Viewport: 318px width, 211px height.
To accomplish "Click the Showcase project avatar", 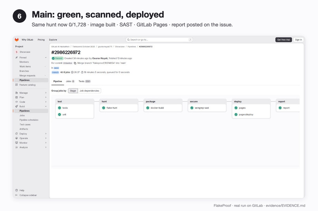I will coord(17,52).
